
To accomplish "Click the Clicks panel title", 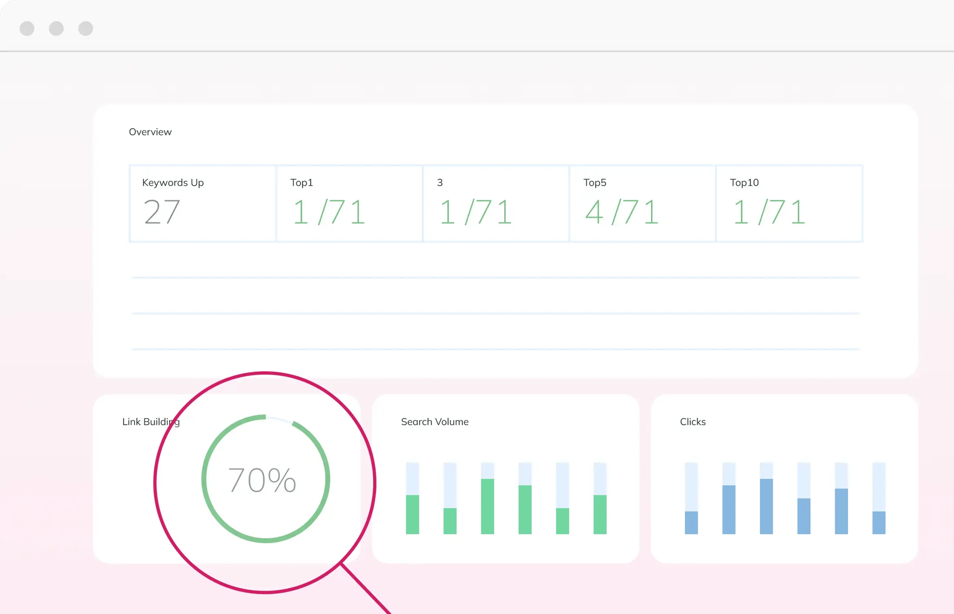I will click(x=693, y=422).
